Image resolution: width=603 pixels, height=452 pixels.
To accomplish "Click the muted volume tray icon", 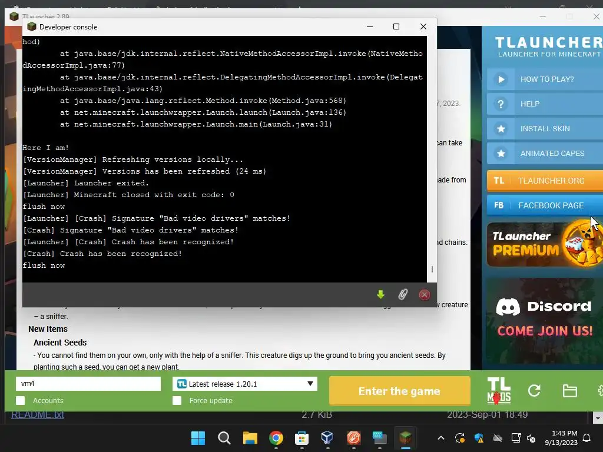I will coord(531,438).
